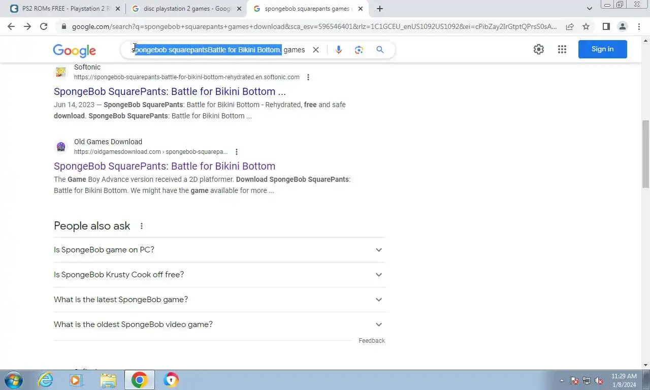Open the About this result menu beside People also ask
This screenshot has width=650, height=390.
click(x=142, y=226)
